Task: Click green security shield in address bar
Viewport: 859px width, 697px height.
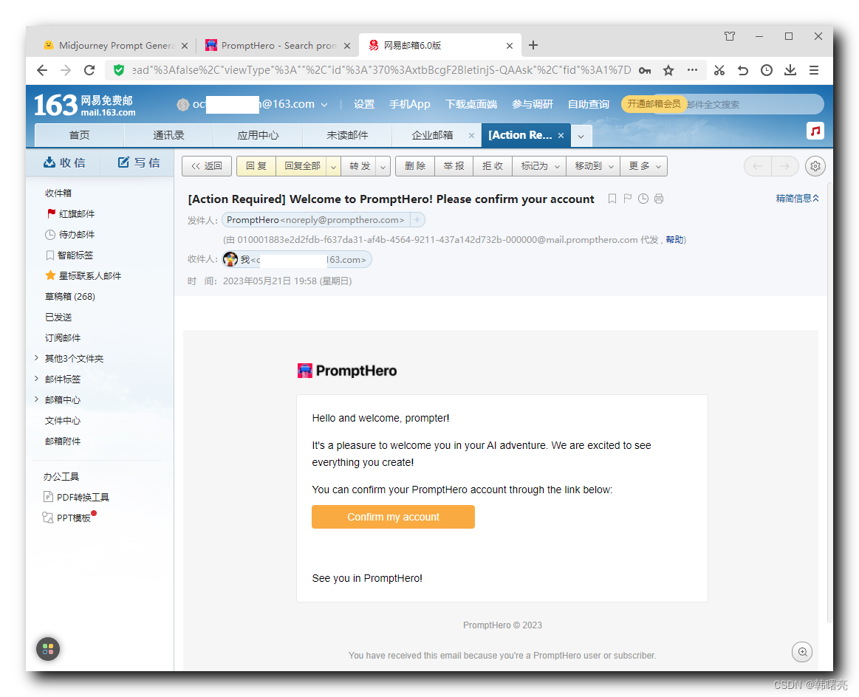Action: pyautogui.click(x=117, y=70)
